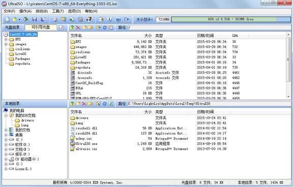This screenshot has height=187, width=293.
Task: Click the yellow Compress ISO toolbar icon
Action: point(64,19)
